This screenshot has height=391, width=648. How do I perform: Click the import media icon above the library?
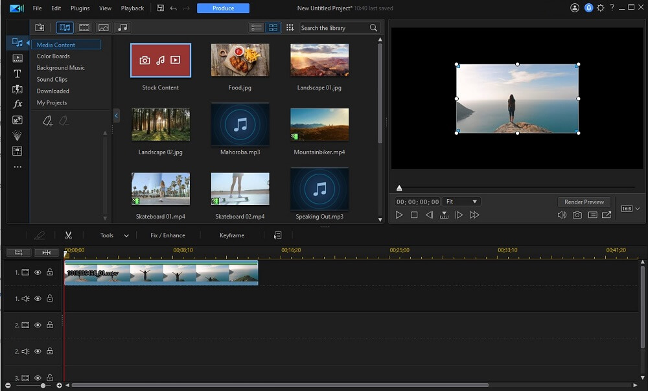[40, 27]
